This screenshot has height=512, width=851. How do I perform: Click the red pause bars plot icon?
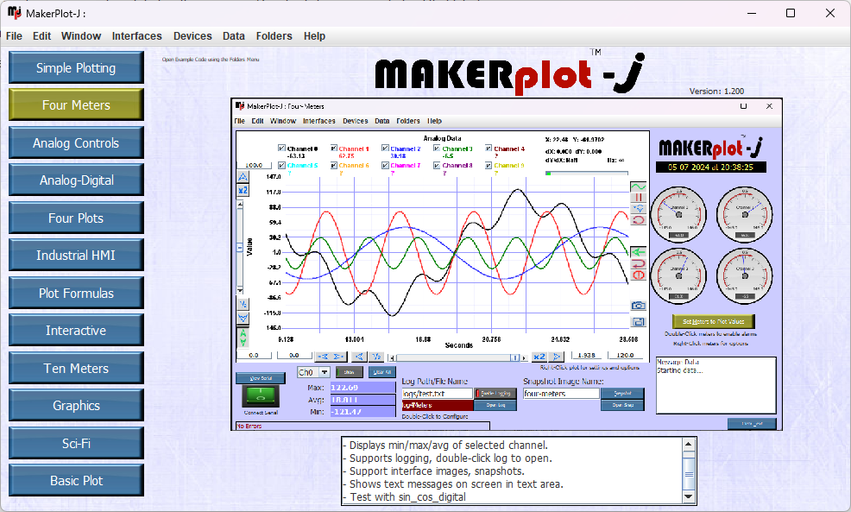click(x=639, y=198)
